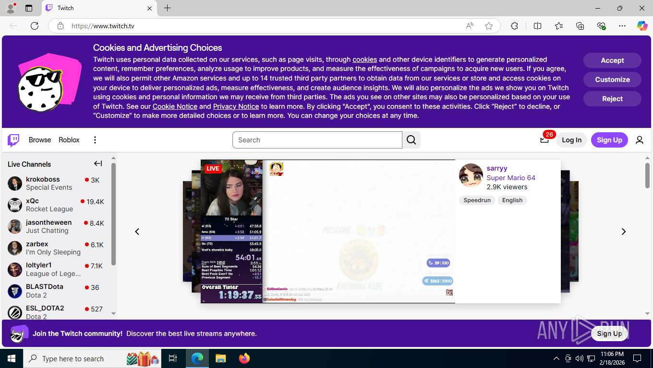653x368 pixels.
Task: Click Sign Up in top navbar
Action: point(609,140)
